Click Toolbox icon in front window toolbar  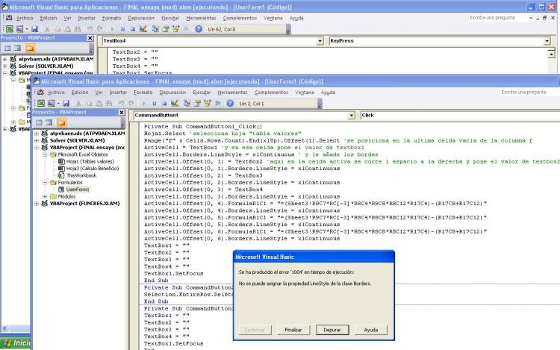point(217,104)
